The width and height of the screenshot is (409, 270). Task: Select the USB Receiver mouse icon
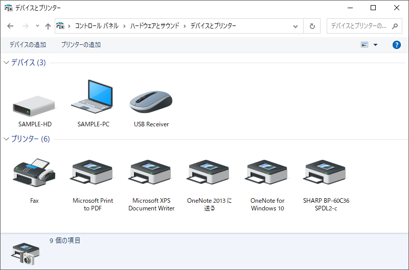(x=151, y=101)
